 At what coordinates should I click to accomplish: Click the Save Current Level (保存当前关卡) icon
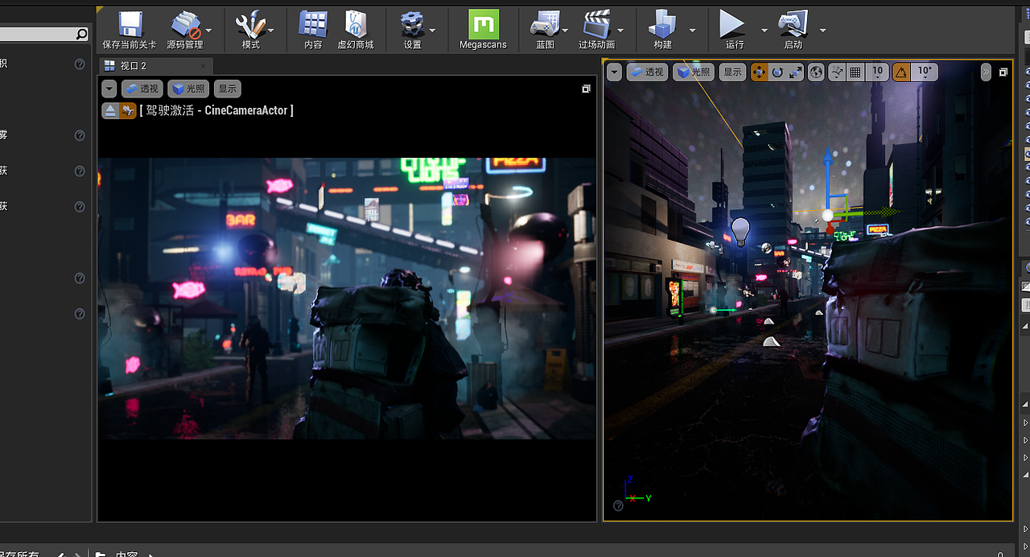pyautogui.click(x=130, y=24)
